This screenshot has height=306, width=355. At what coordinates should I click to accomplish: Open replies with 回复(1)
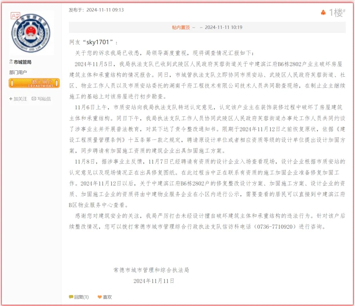point(81,297)
